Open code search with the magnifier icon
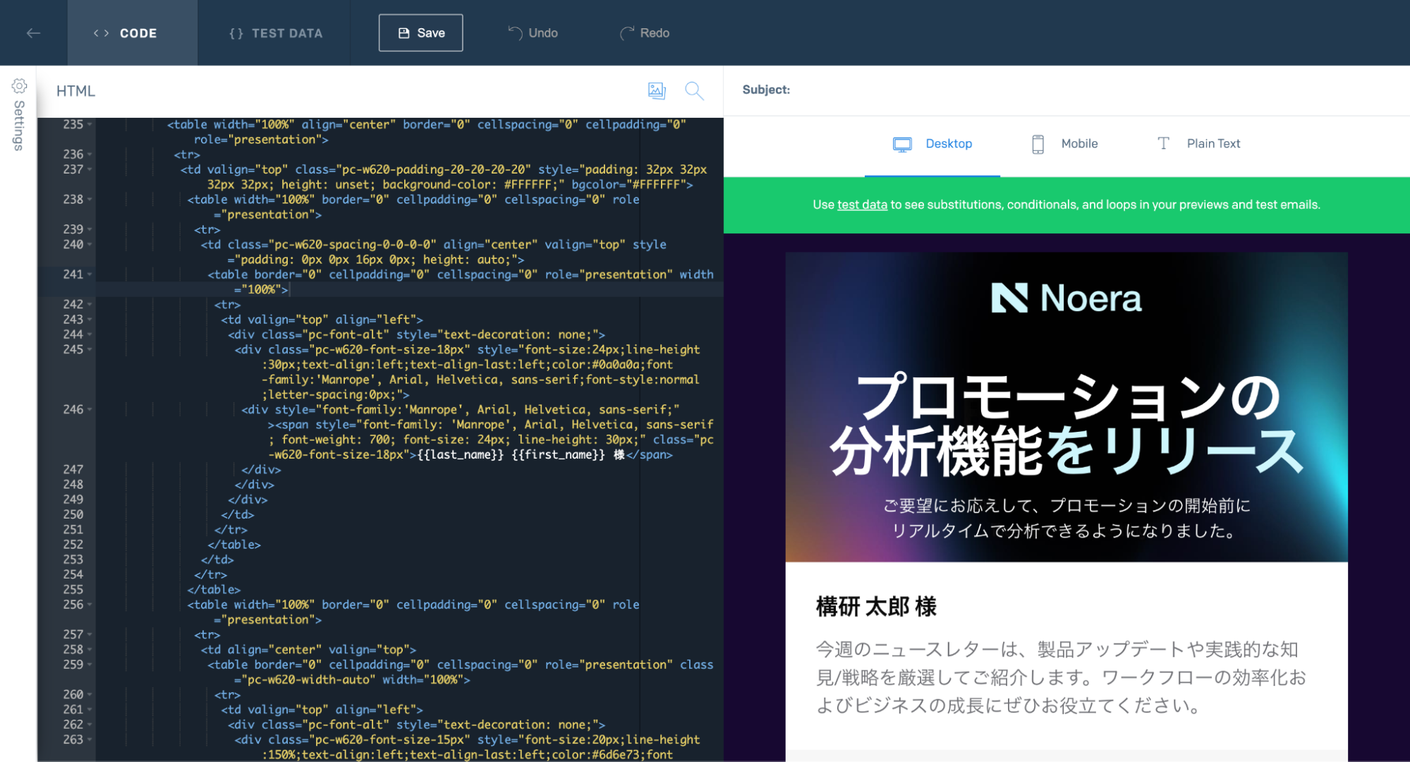Viewport: 1410px width, 762px height. click(x=693, y=90)
